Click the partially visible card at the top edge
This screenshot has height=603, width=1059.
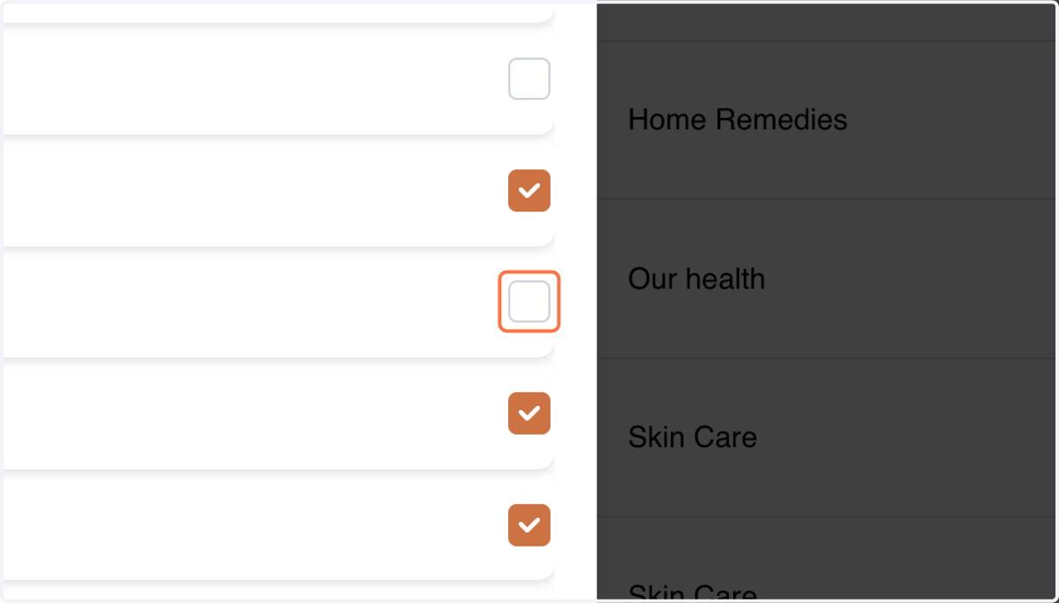coord(278,11)
